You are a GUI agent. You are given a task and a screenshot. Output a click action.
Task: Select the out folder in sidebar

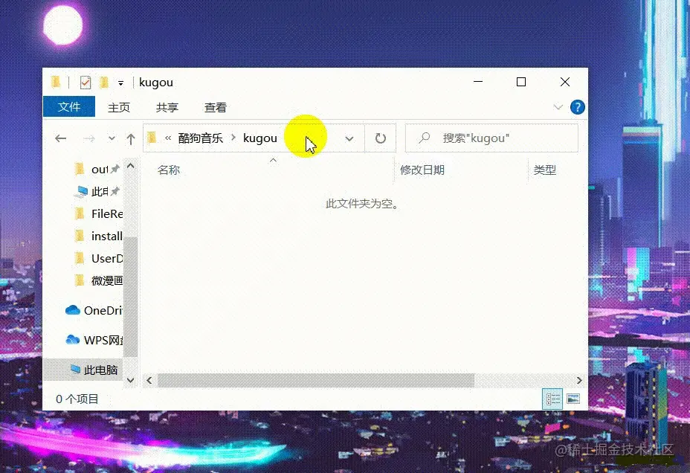pos(97,169)
